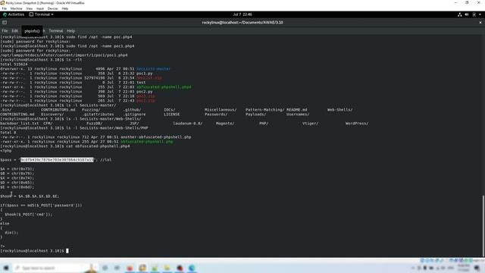485x273 pixels.
Task: Click the highlighted $pass hash string
Action: (x=57, y=160)
